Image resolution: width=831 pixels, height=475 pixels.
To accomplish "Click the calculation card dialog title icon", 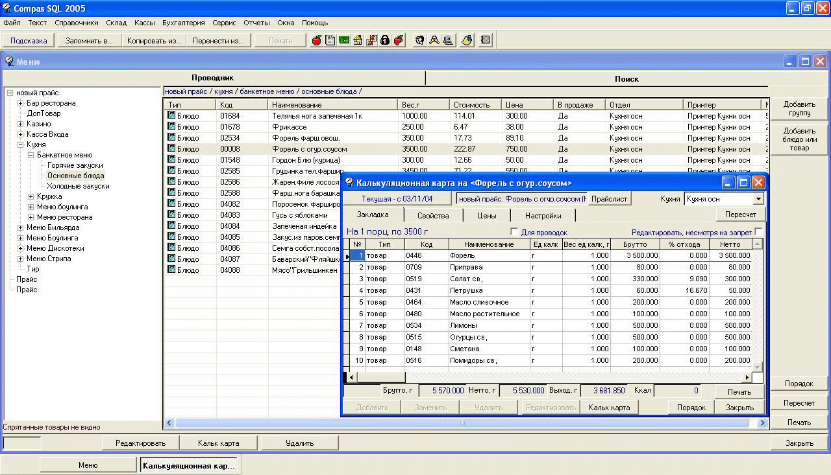I will [349, 183].
